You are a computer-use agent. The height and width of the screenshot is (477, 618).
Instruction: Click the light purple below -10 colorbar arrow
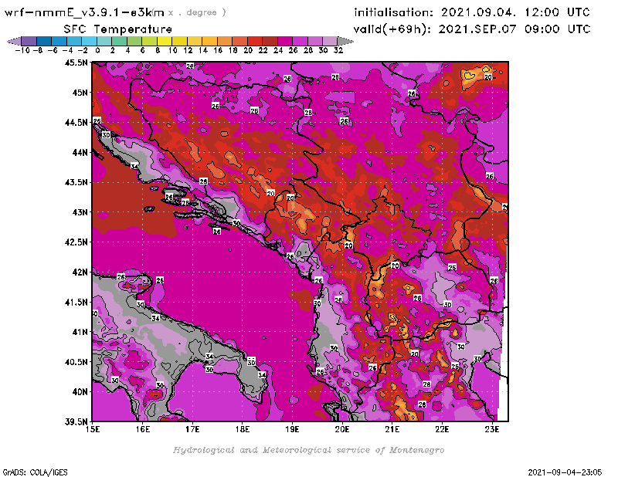click(14, 41)
